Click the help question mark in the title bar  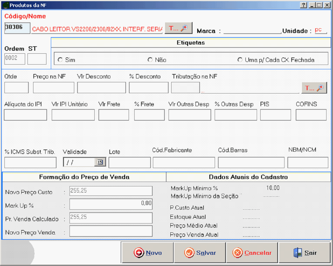(x=303, y=5)
